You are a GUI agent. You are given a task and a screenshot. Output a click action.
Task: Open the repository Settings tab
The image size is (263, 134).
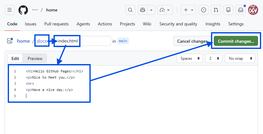[236, 24]
